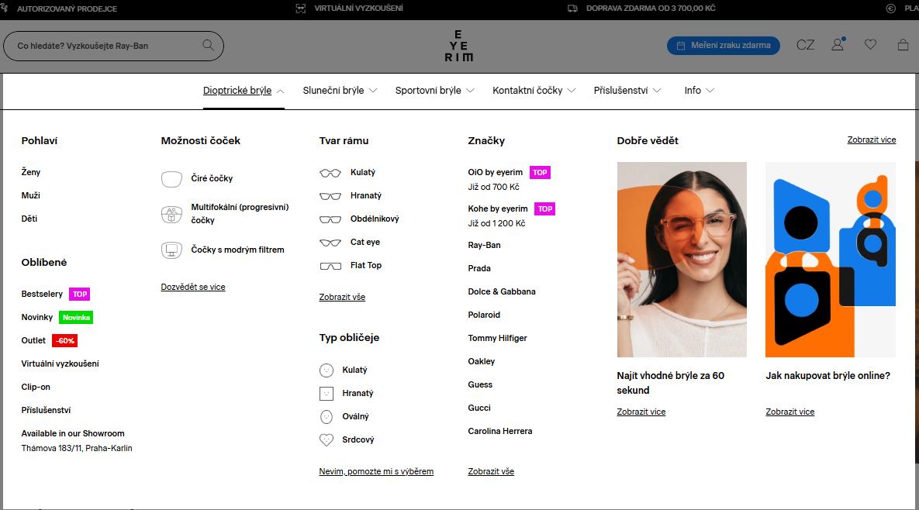Open the Muži category
This screenshot has width=919, height=510.
[x=30, y=195]
